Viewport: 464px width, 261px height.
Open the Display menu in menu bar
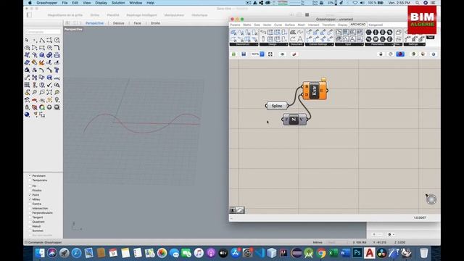(101, 3)
